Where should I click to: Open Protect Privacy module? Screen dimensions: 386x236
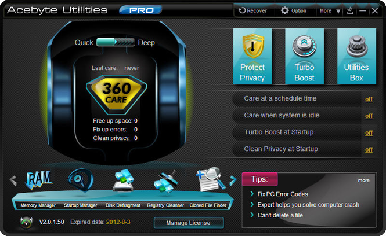point(252,57)
